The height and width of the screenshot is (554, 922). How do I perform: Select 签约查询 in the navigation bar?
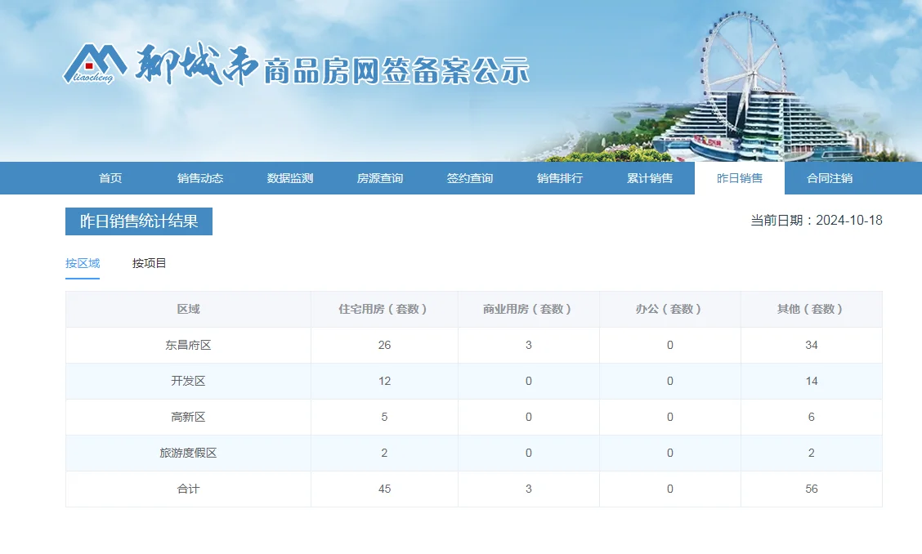(x=470, y=178)
